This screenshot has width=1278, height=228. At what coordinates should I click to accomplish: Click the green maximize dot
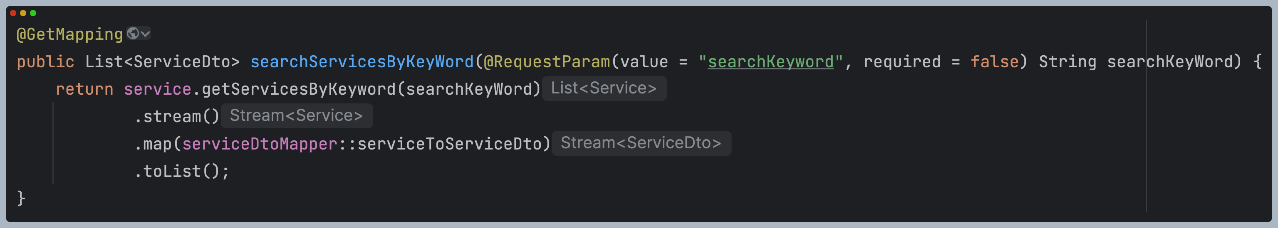[33, 13]
